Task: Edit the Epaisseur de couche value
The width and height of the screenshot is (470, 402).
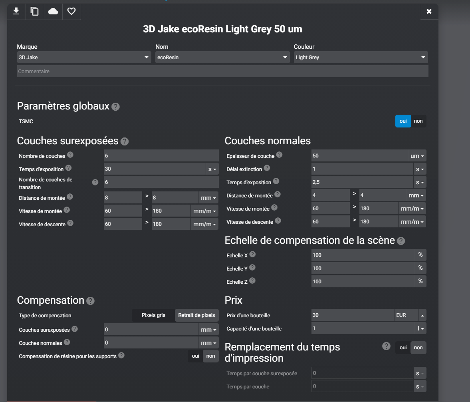Action: pos(359,156)
